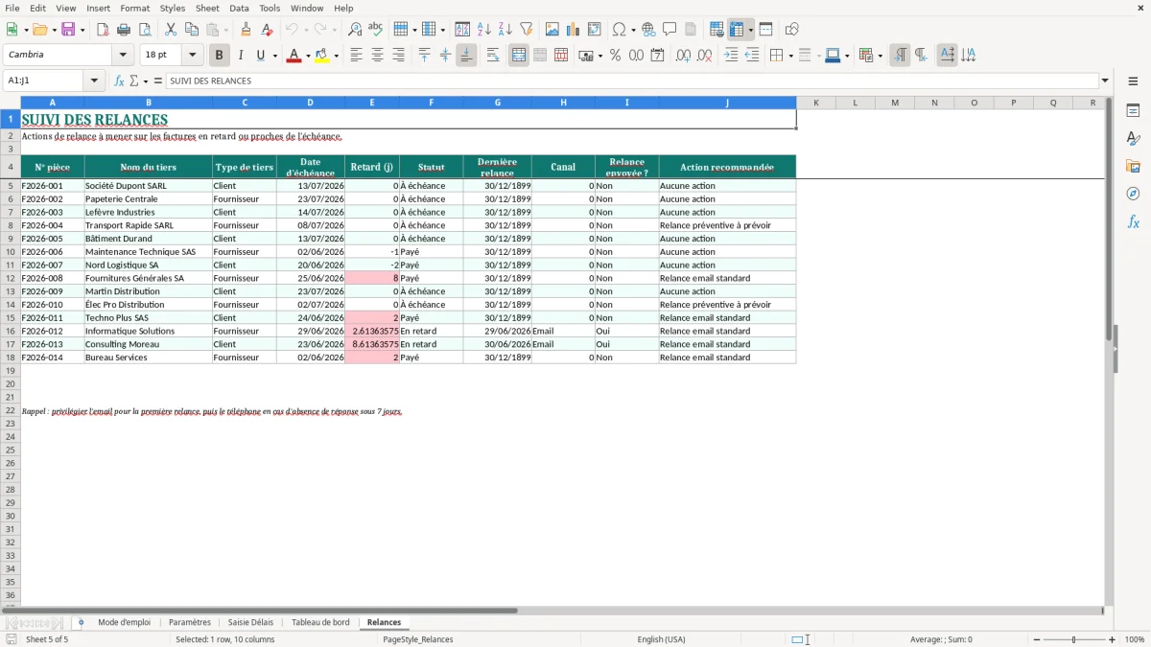Click the Draw Shapes icon
Viewport: 1151px width, 647px height.
click(792, 30)
